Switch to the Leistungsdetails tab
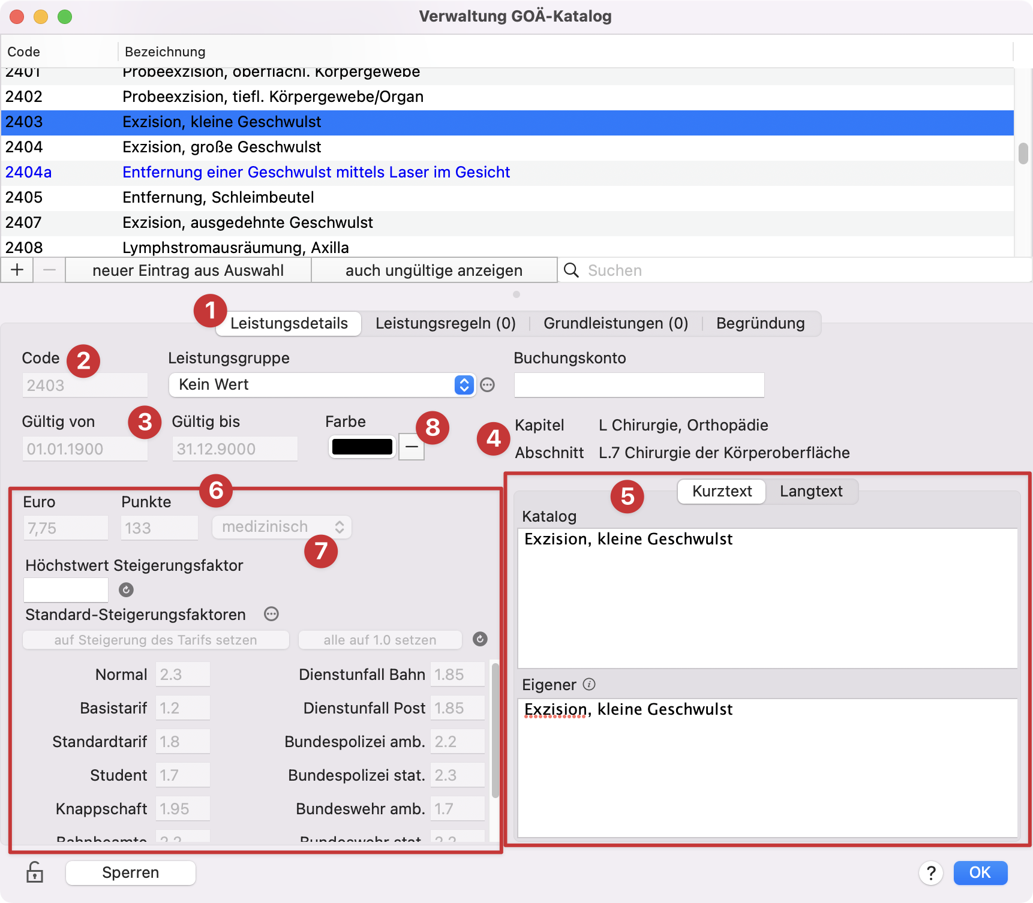This screenshot has height=903, width=1033. [x=289, y=323]
